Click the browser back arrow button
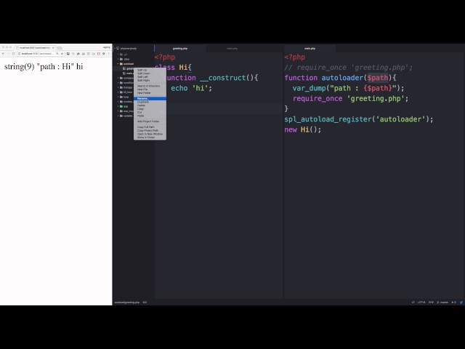The height and width of the screenshot is (349, 465). [x=4, y=53]
